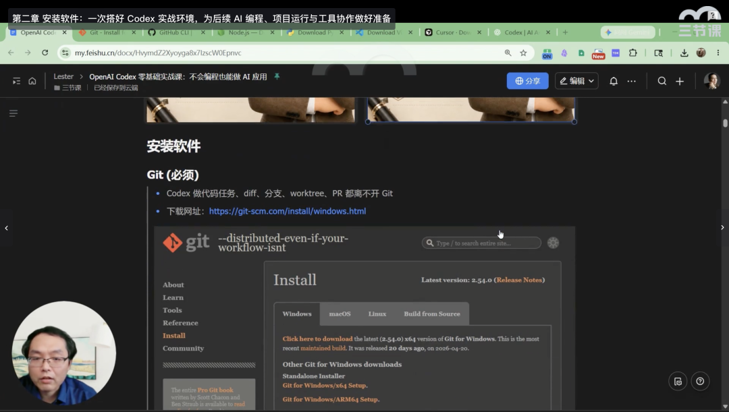Viewport: 729px width, 412px height.
Task: Open the 编辑 mode dropdown
Action: 576,82
